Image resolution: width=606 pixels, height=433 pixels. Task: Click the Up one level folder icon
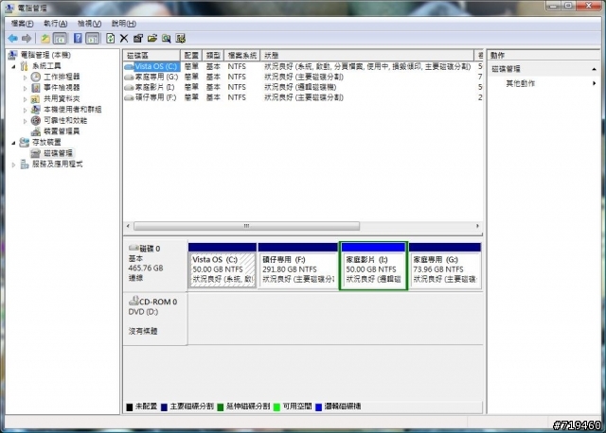pos(45,38)
